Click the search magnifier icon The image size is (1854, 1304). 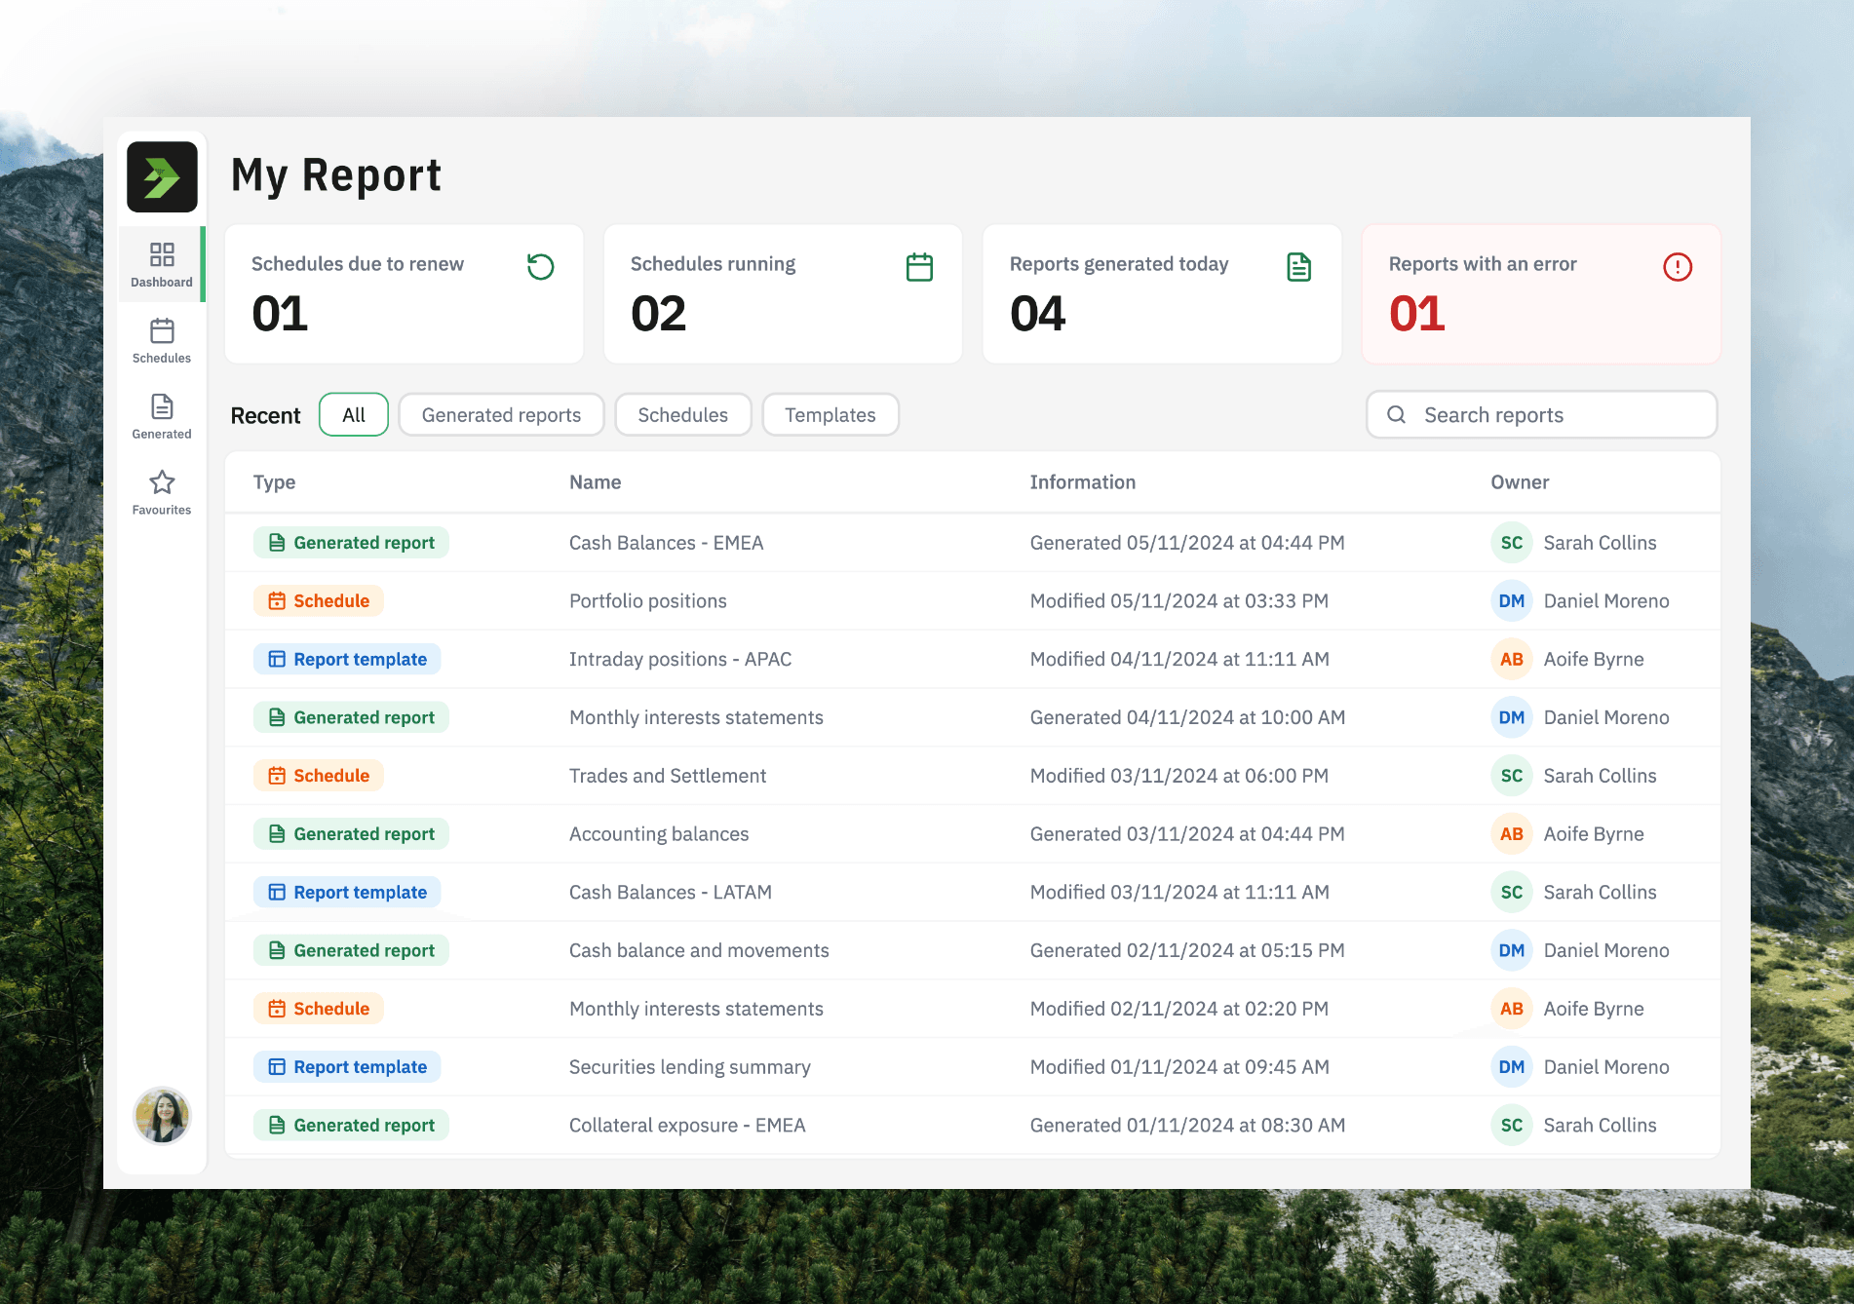(1396, 414)
